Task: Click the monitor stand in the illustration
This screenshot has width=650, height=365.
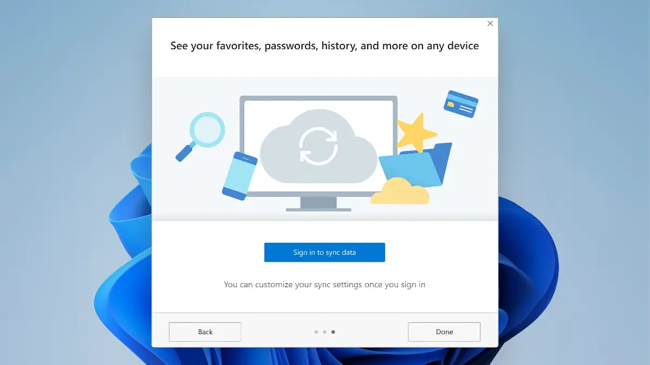Action: [318, 203]
